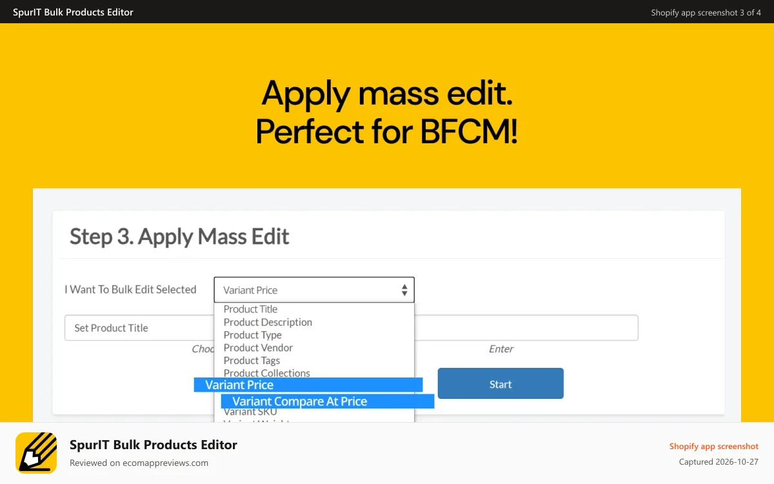Image resolution: width=774 pixels, height=484 pixels.
Task: Choose Variant SKU from the list
Action: (x=250, y=412)
